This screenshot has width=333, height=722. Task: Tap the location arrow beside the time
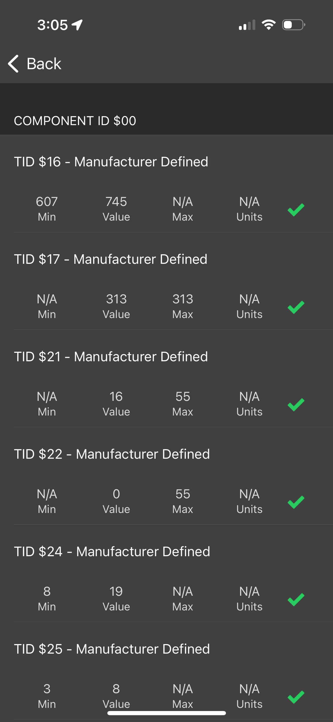(x=77, y=25)
